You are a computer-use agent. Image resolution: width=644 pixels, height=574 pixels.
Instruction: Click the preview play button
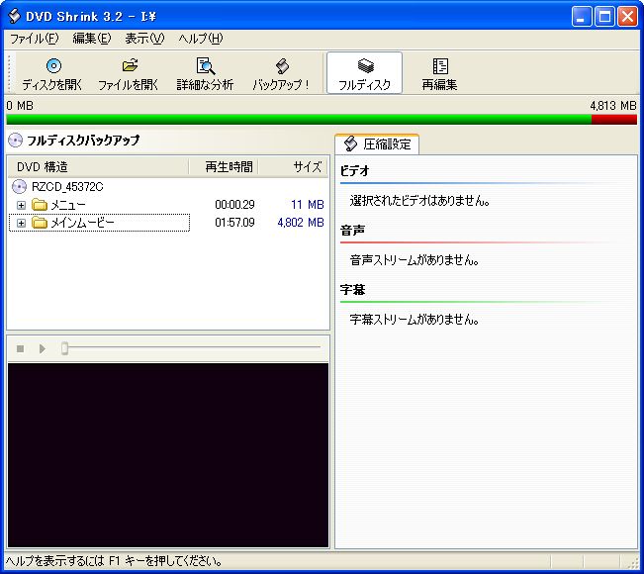[42, 348]
